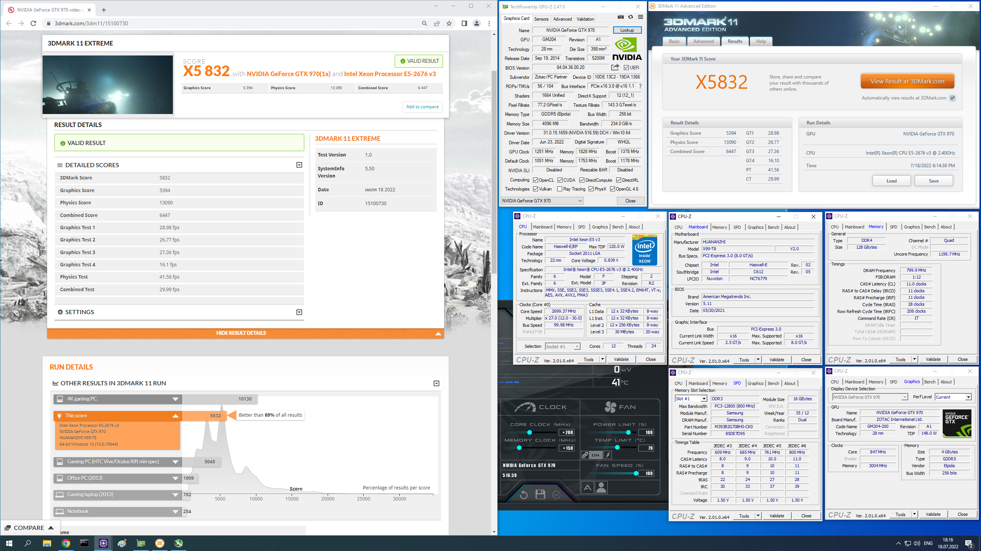Uncheck Automatically view results at 3DMark.com

pyautogui.click(x=953, y=98)
